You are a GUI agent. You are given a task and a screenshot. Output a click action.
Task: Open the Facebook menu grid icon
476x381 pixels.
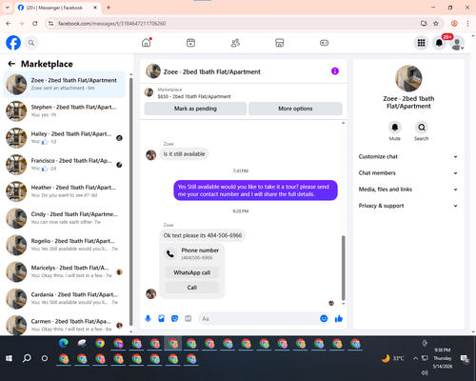click(x=421, y=43)
